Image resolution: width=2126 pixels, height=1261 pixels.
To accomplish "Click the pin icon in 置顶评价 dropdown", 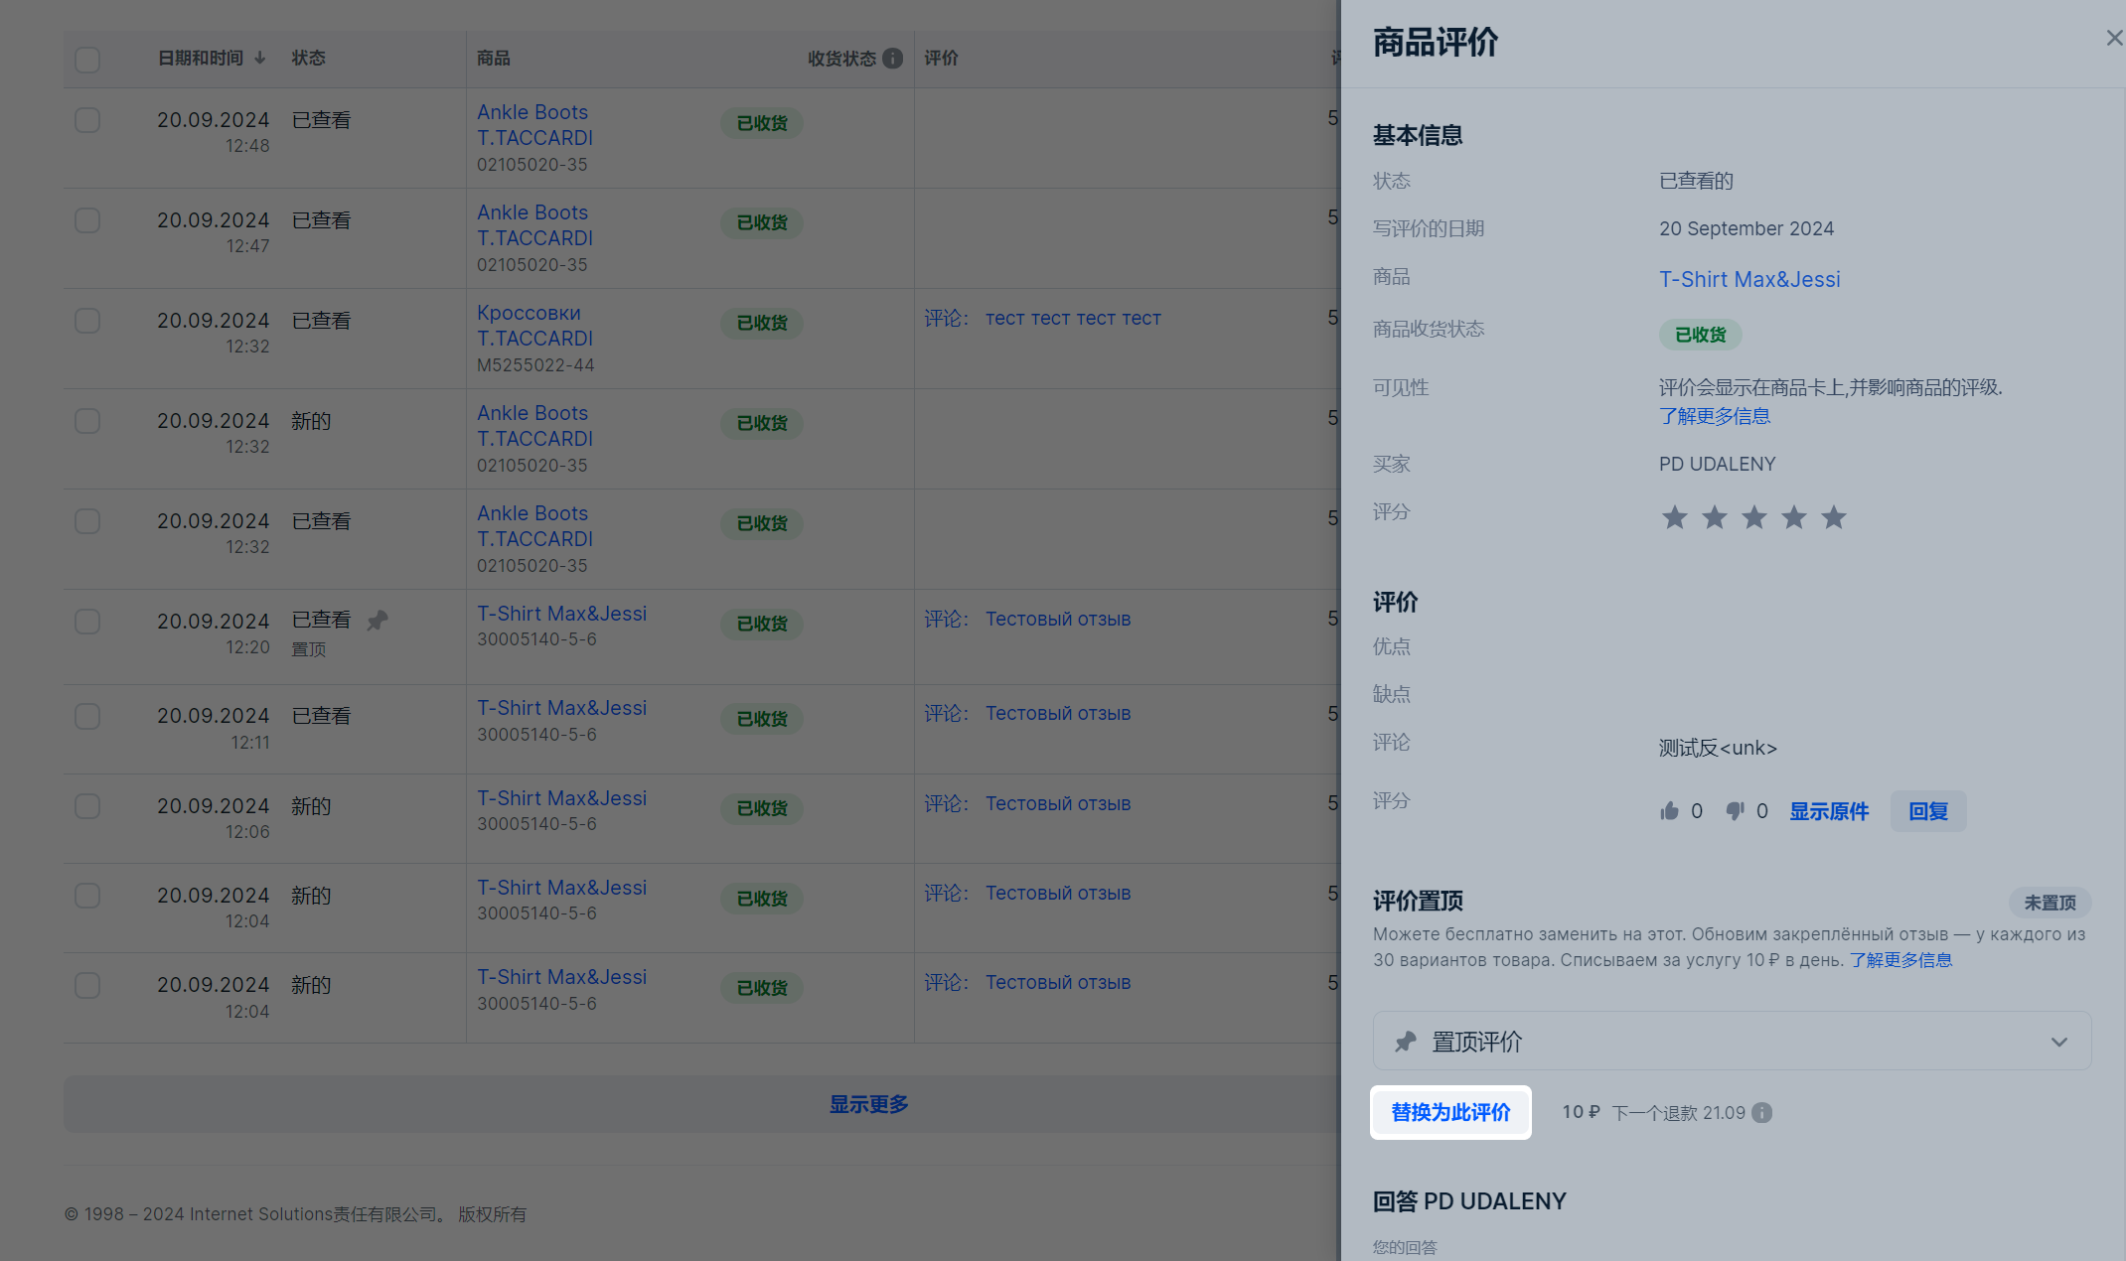I will pos(1405,1042).
